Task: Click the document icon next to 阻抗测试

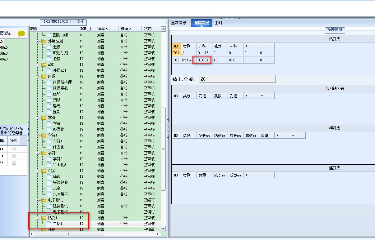Action: click(x=49, y=206)
